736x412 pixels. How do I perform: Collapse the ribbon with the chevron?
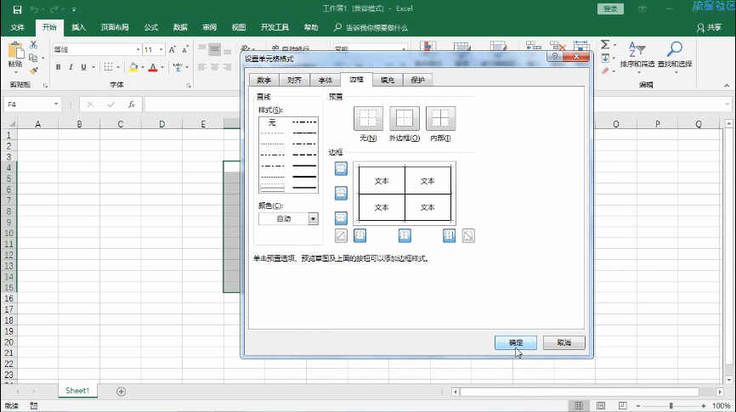pos(727,86)
